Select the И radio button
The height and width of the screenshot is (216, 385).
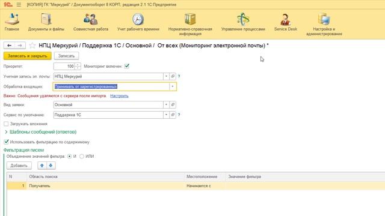coord(70,156)
